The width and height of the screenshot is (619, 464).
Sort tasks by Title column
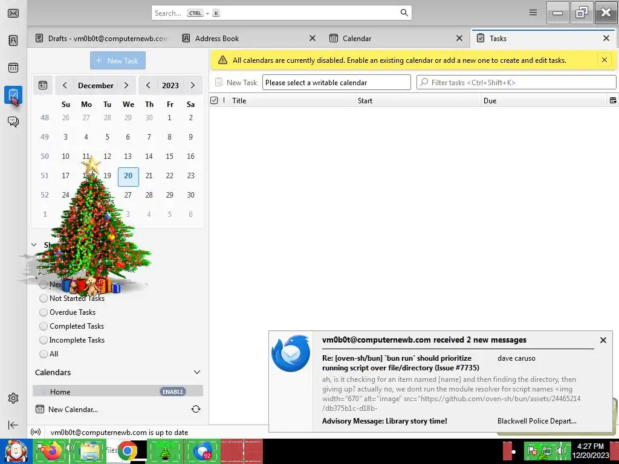(x=291, y=101)
